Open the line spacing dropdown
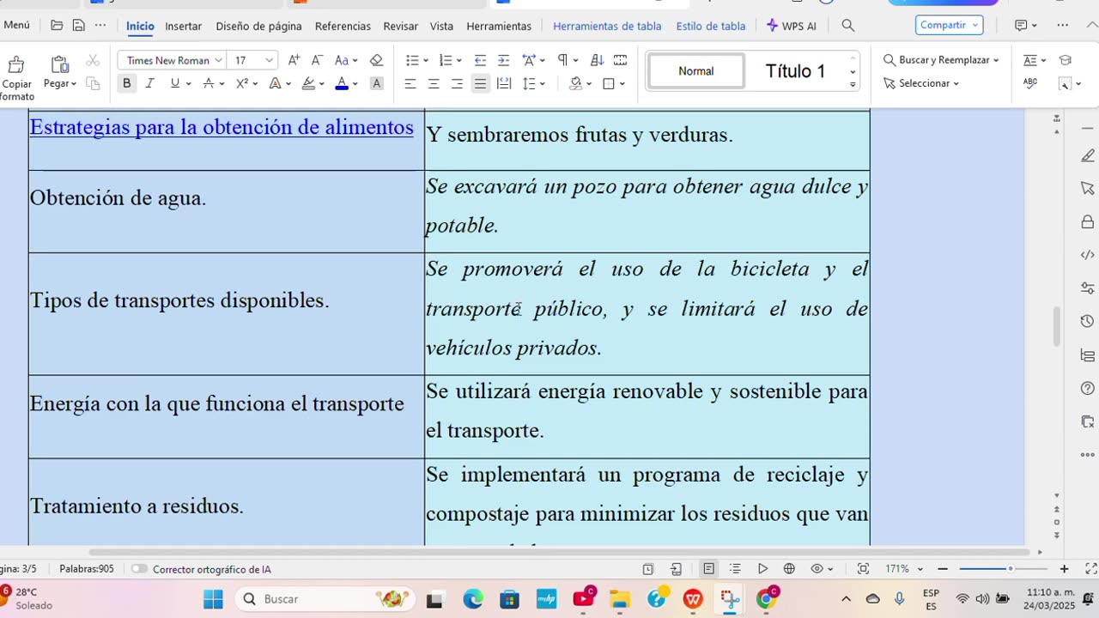 coord(543,83)
